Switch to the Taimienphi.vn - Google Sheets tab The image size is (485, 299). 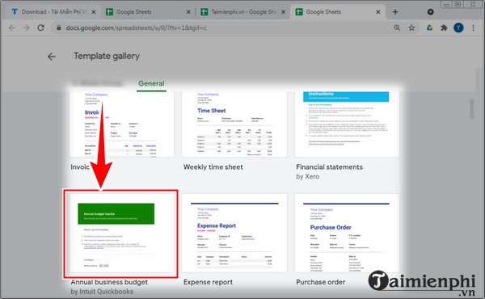pos(242,12)
